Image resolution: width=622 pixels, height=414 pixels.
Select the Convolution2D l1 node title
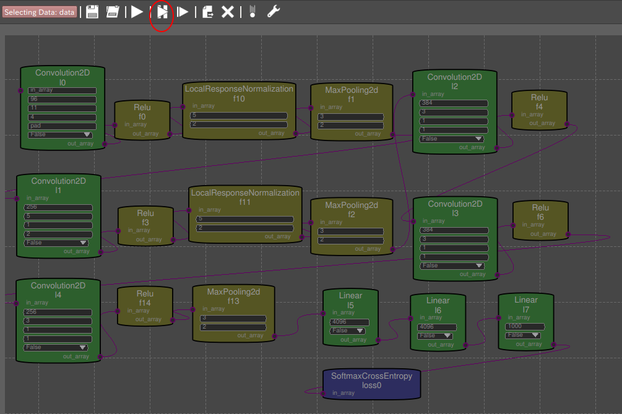tap(58, 185)
